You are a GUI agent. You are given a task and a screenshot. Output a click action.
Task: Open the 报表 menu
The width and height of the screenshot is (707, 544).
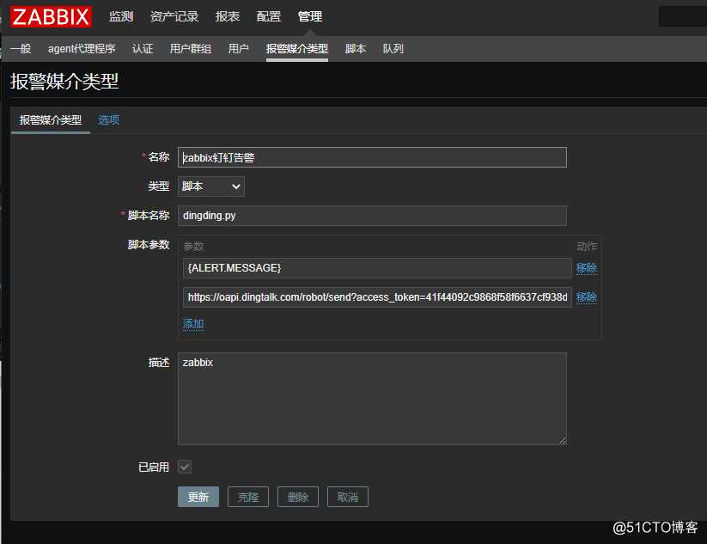[x=228, y=16]
